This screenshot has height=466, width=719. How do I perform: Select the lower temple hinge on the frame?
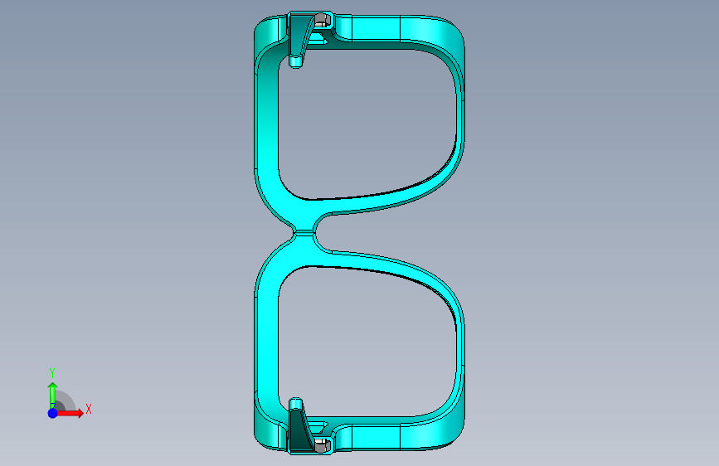click(302, 425)
